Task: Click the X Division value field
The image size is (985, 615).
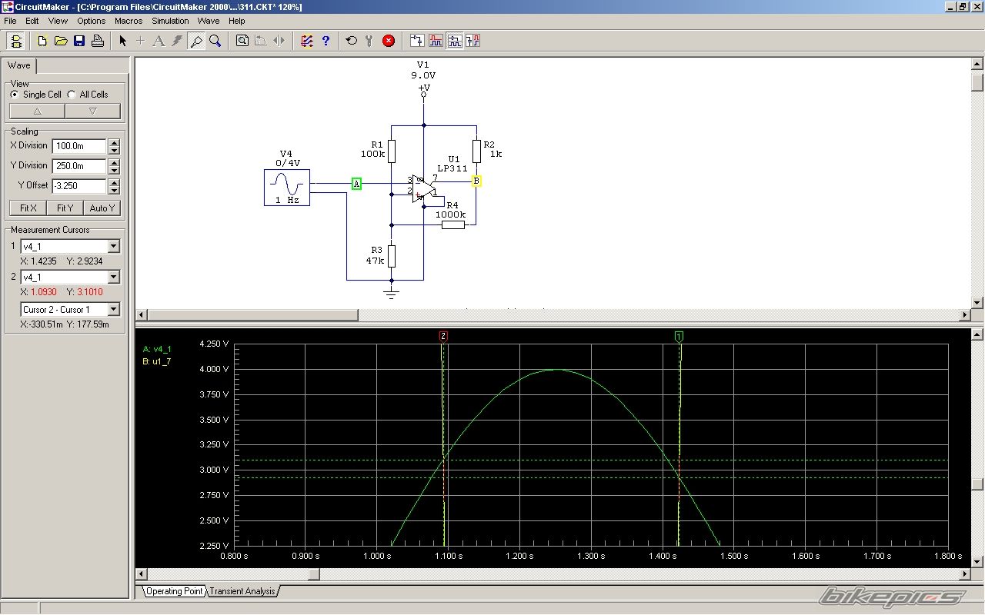Action: point(79,146)
